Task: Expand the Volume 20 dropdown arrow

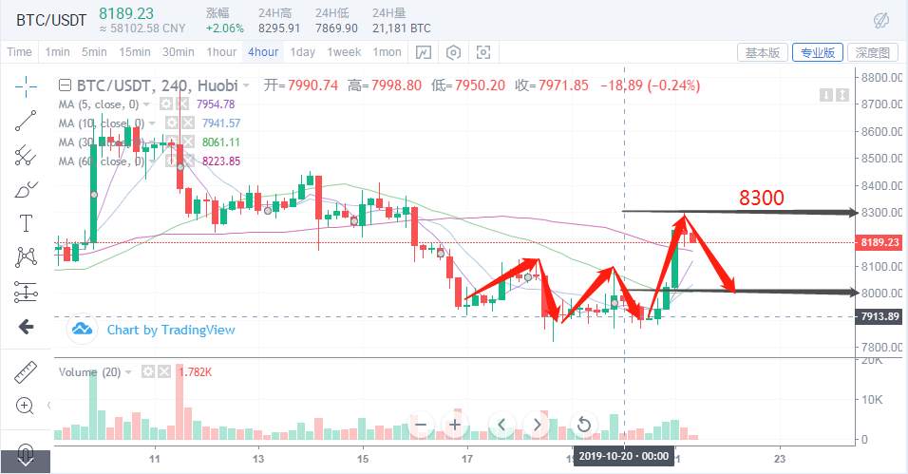Action: 129,372
